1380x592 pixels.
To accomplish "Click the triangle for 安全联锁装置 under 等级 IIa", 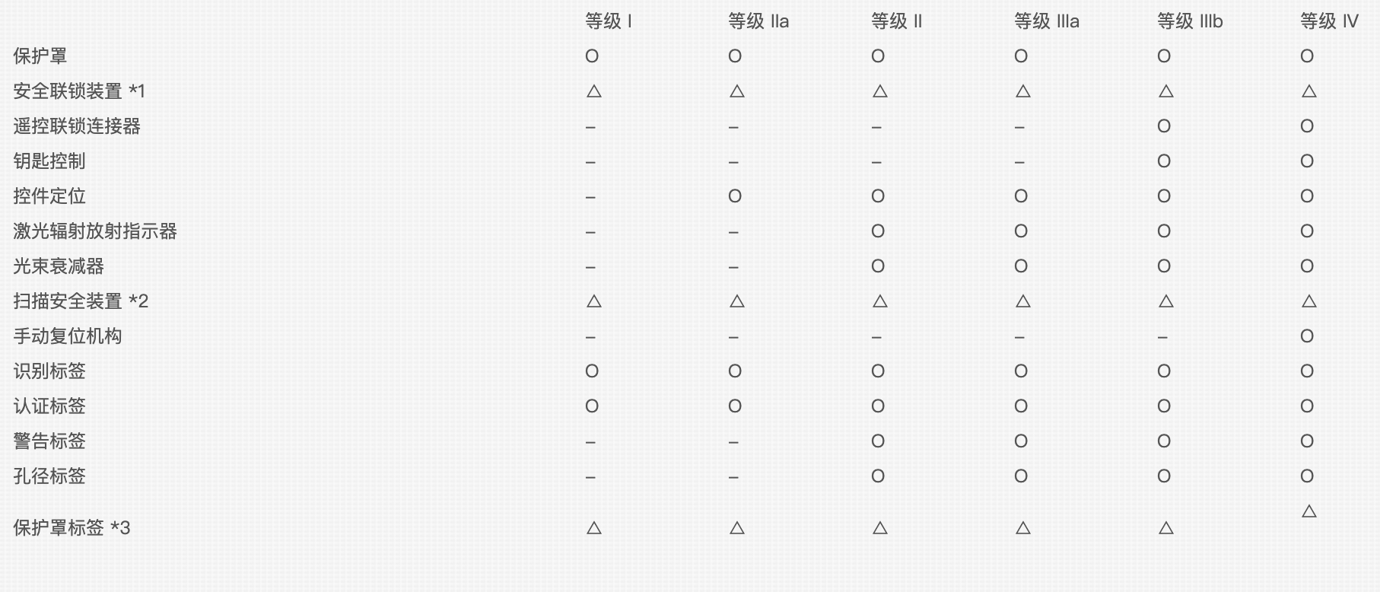I will click(736, 91).
